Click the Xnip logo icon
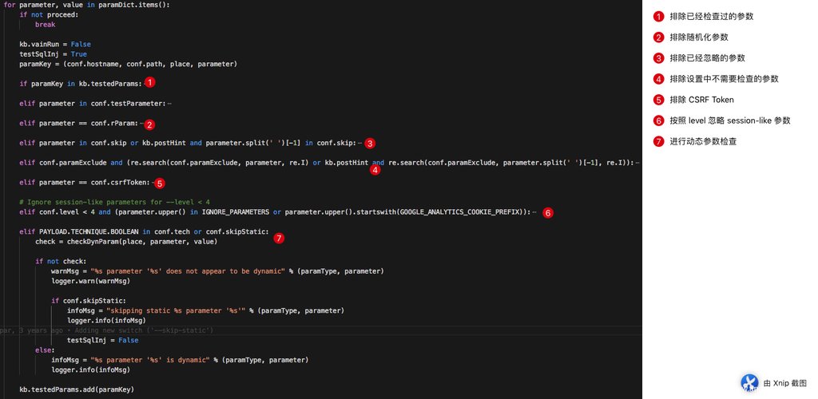 749,383
